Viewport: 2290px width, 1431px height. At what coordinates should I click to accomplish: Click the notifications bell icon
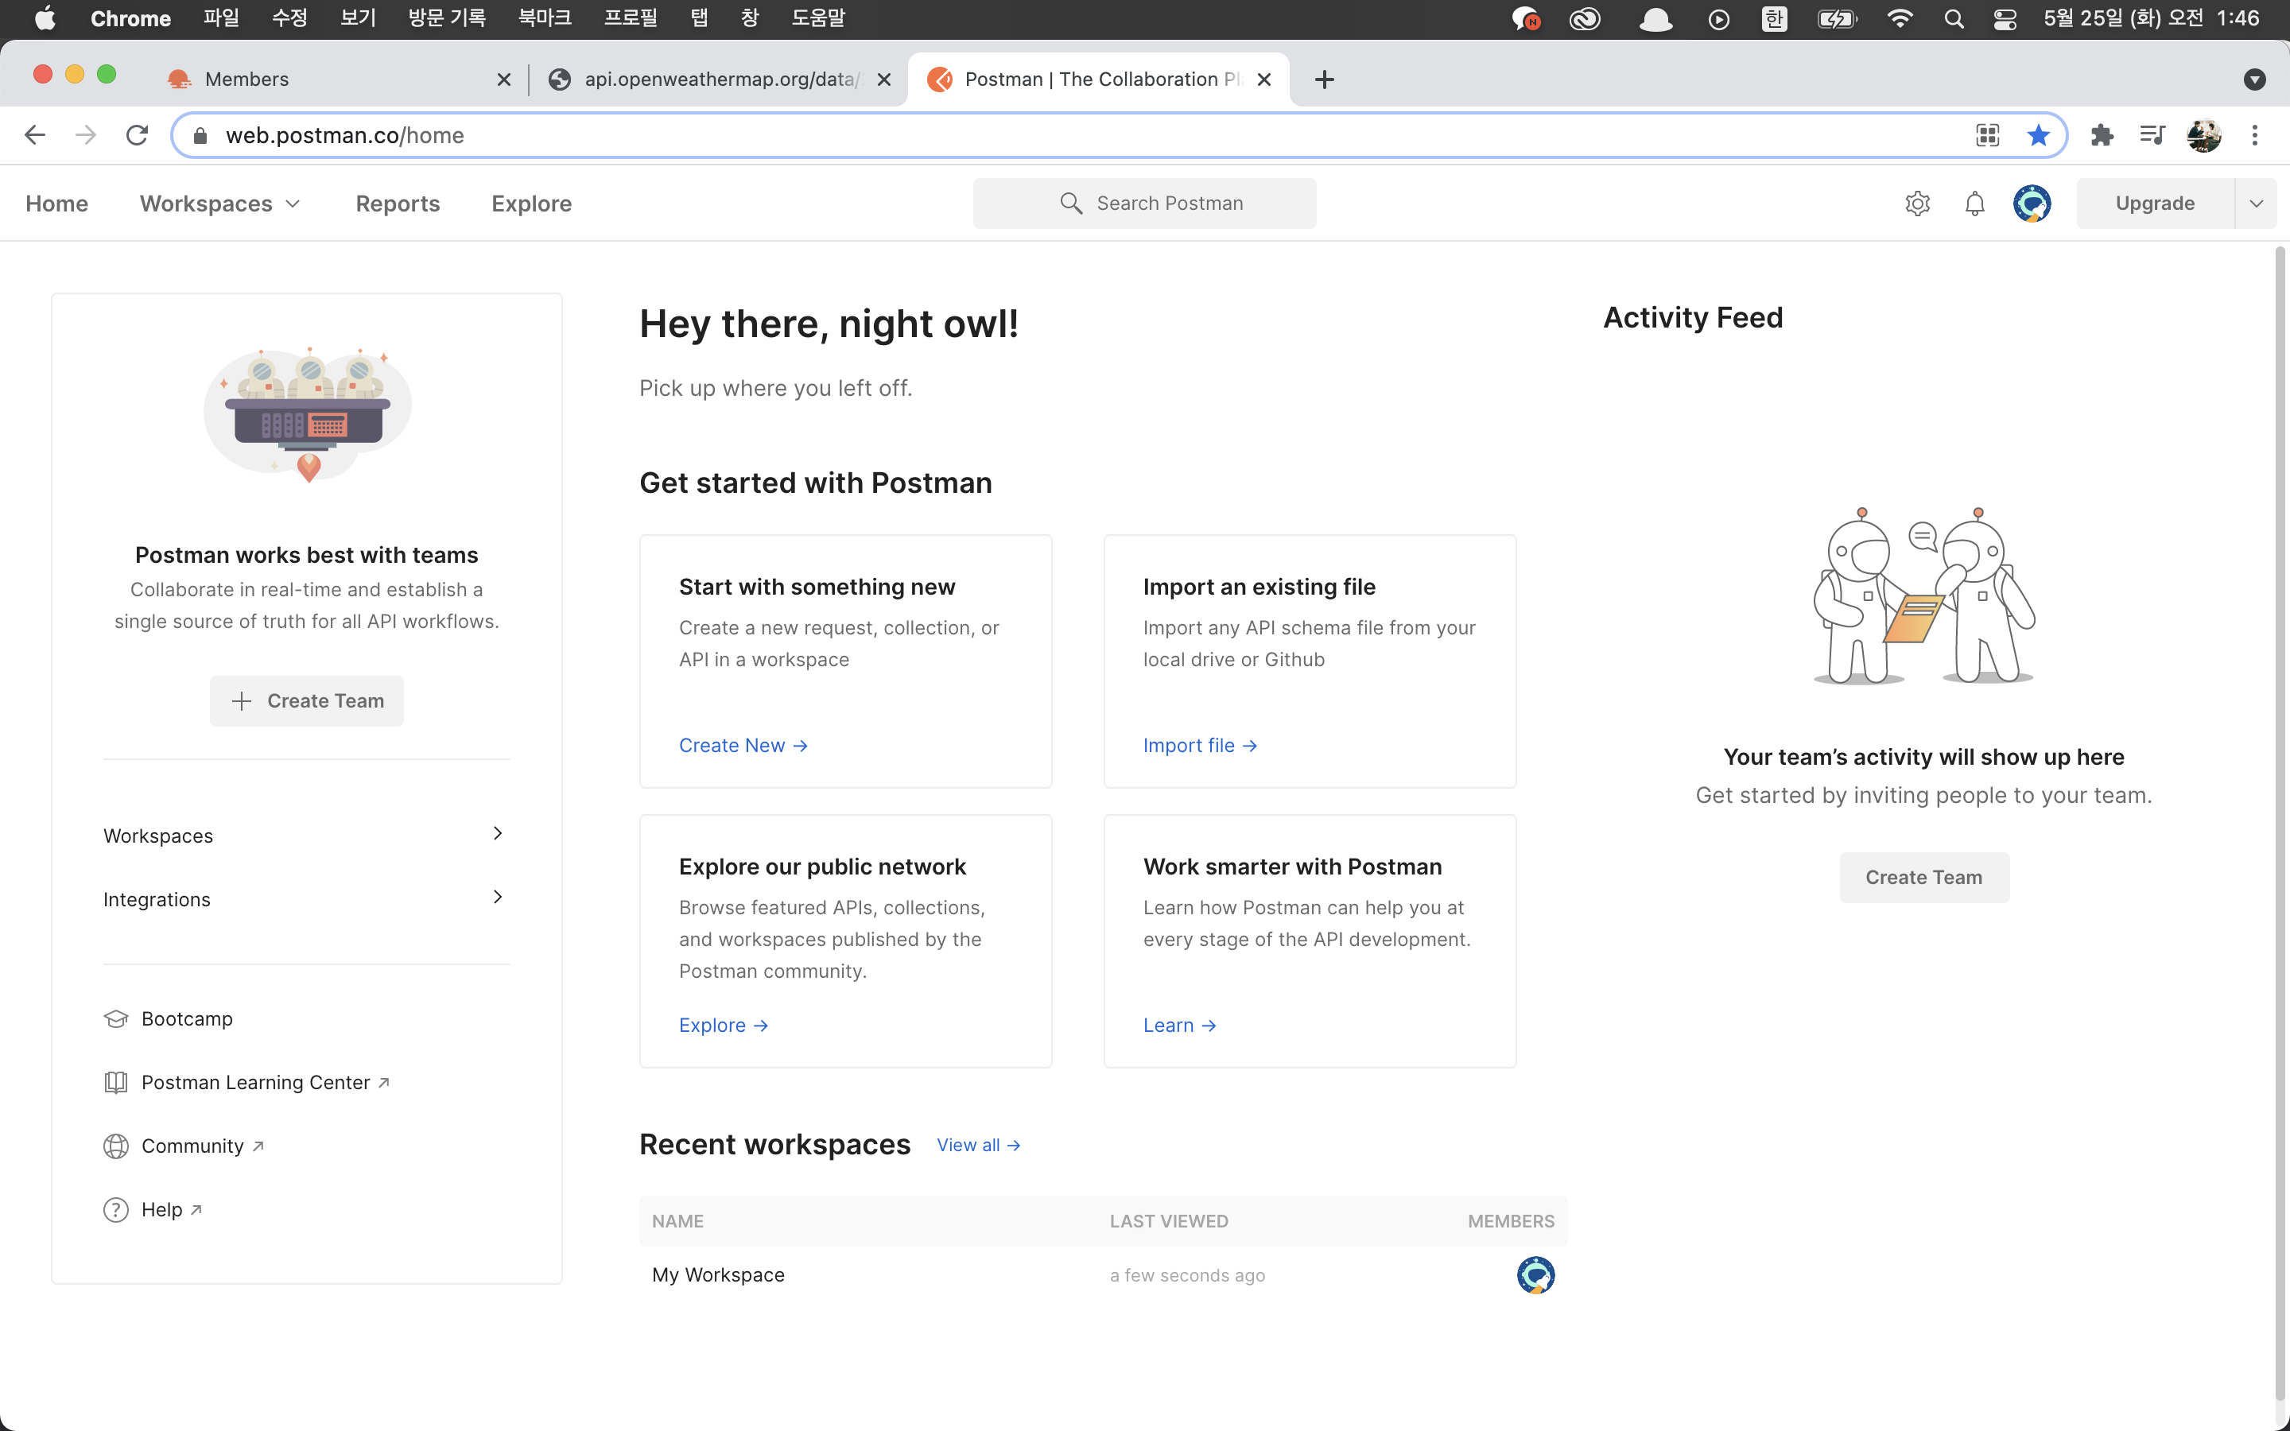tap(1975, 204)
